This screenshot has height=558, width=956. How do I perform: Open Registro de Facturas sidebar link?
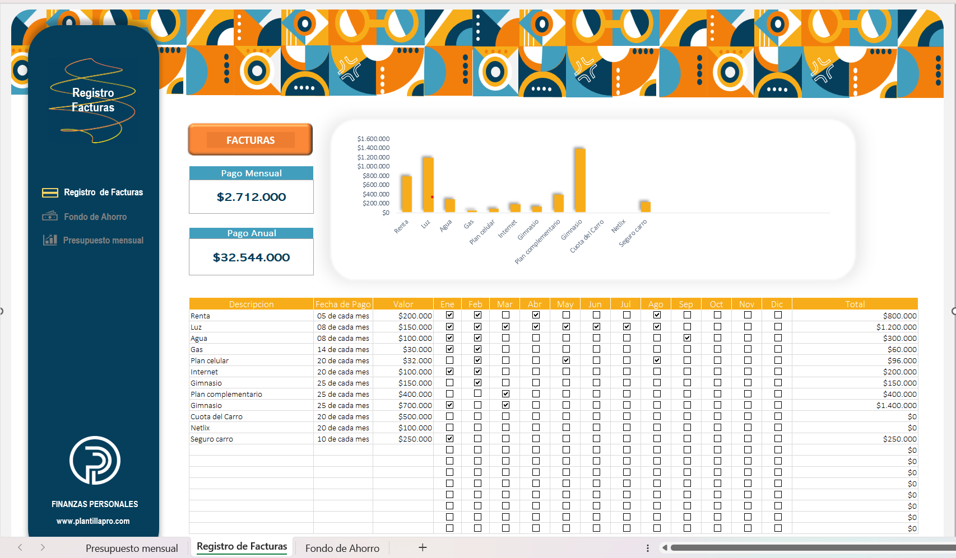click(x=103, y=192)
